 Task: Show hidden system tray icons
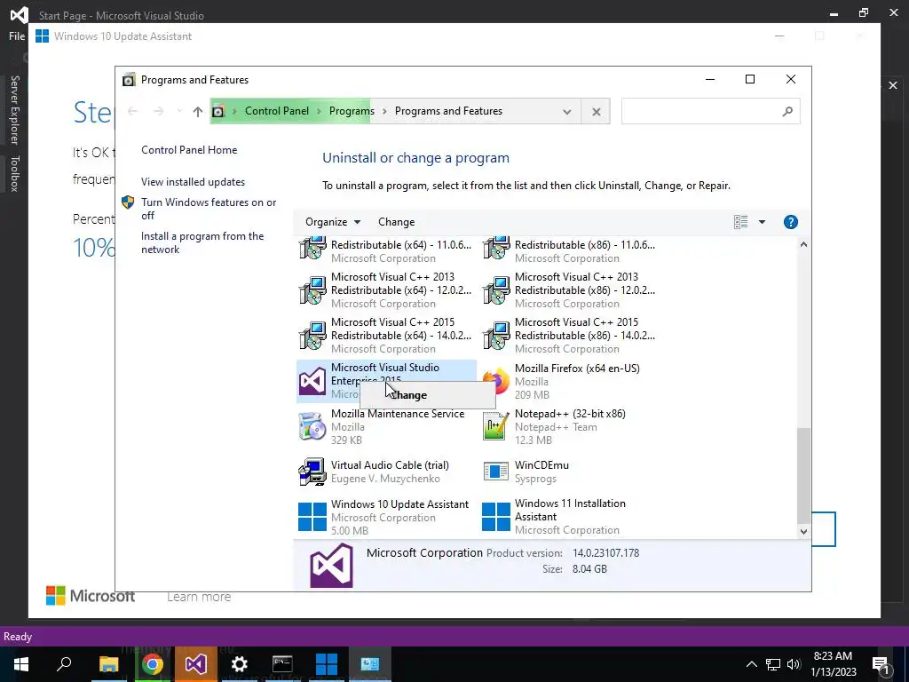tap(751, 664)
